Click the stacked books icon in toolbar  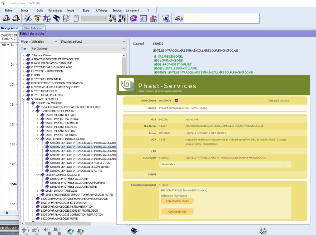point(179,18)
